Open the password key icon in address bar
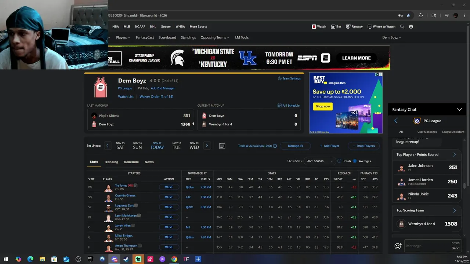Image resolution: width=470 pixels, height=264 pixels. click(400, 15)
